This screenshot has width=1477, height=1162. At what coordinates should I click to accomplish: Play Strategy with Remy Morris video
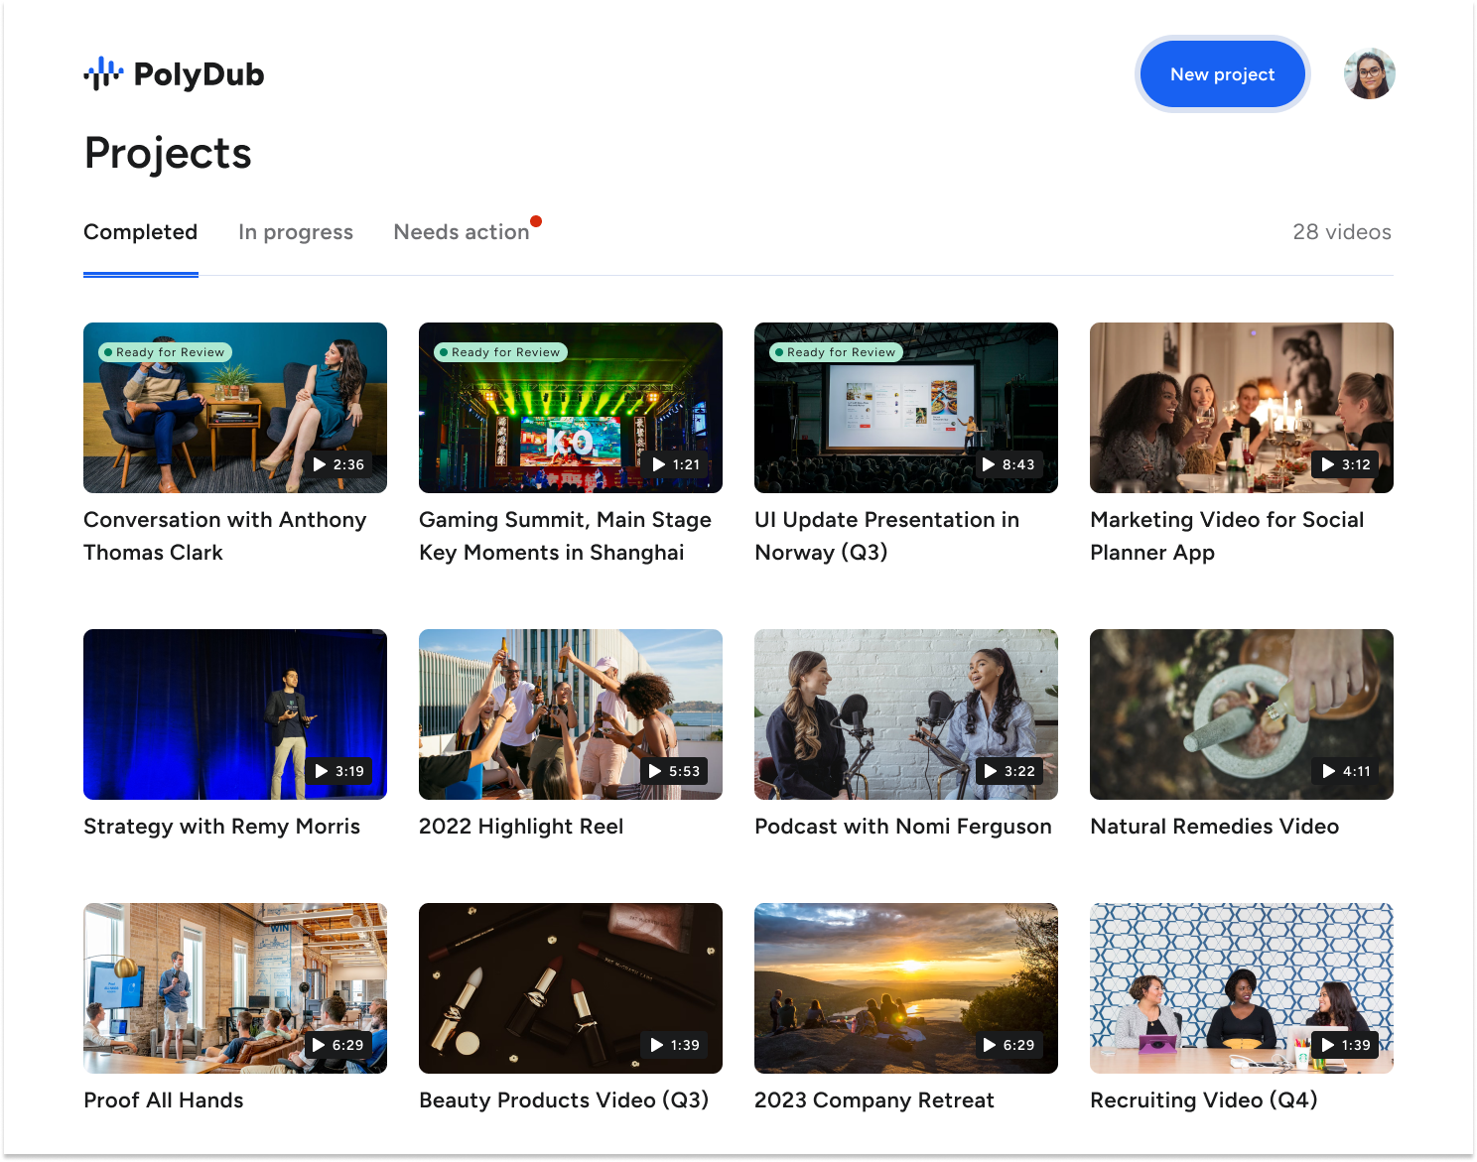[322, 771]
